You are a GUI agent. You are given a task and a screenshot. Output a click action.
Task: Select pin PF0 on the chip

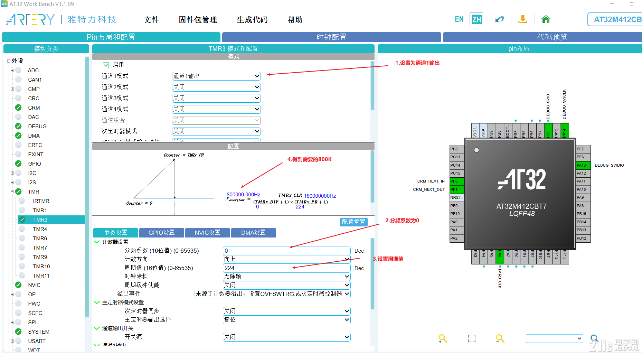click(x=457, y=181)
